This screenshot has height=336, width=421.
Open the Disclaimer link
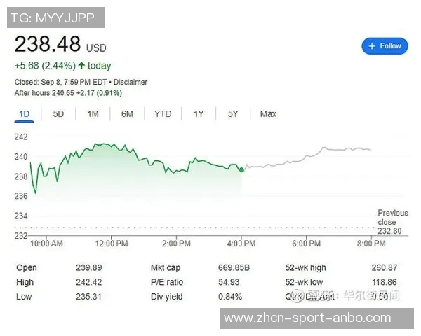coord(131,82)
